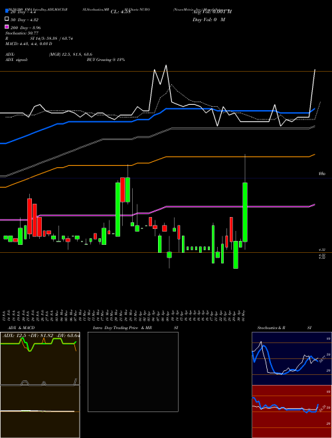The width and height of the screenshot is (332, 438).
Task: Click the 01 May date axis label
Action: (x=245, y=316)
